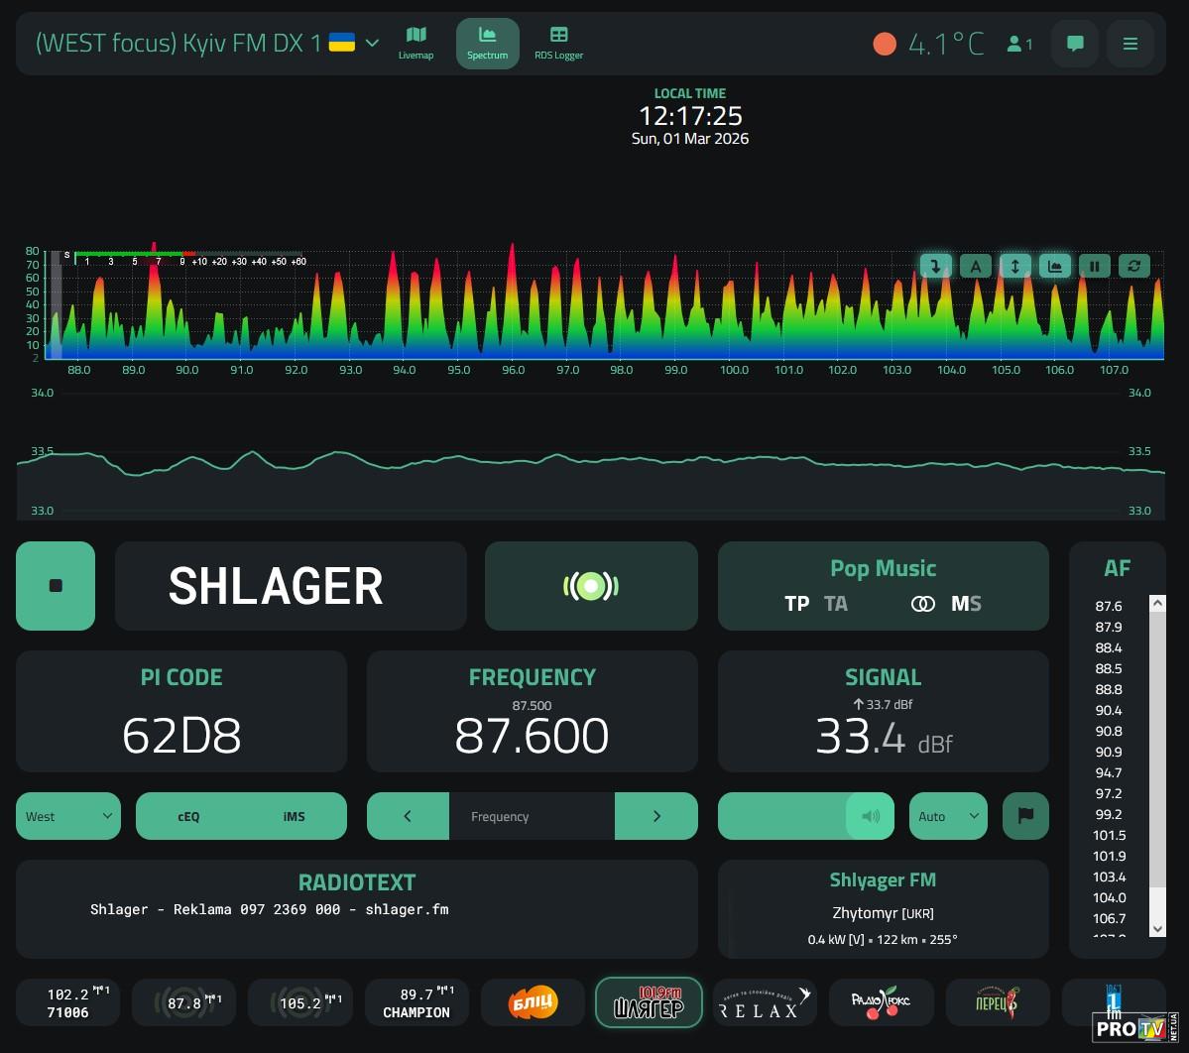Switch to the Spectrum tab

pos(487,44)
